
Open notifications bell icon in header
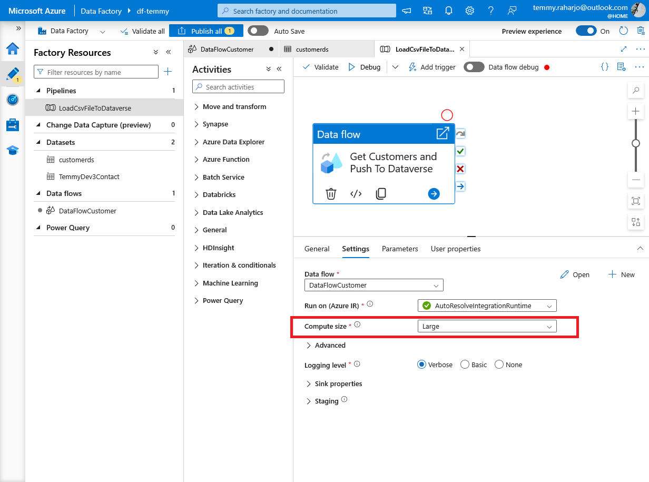coord(449,11)
